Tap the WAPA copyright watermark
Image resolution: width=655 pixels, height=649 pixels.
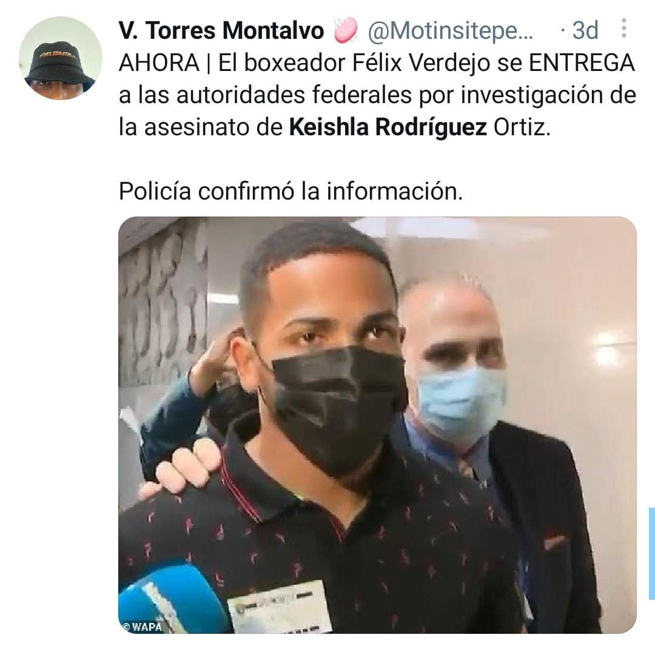(x=142, y=626)
